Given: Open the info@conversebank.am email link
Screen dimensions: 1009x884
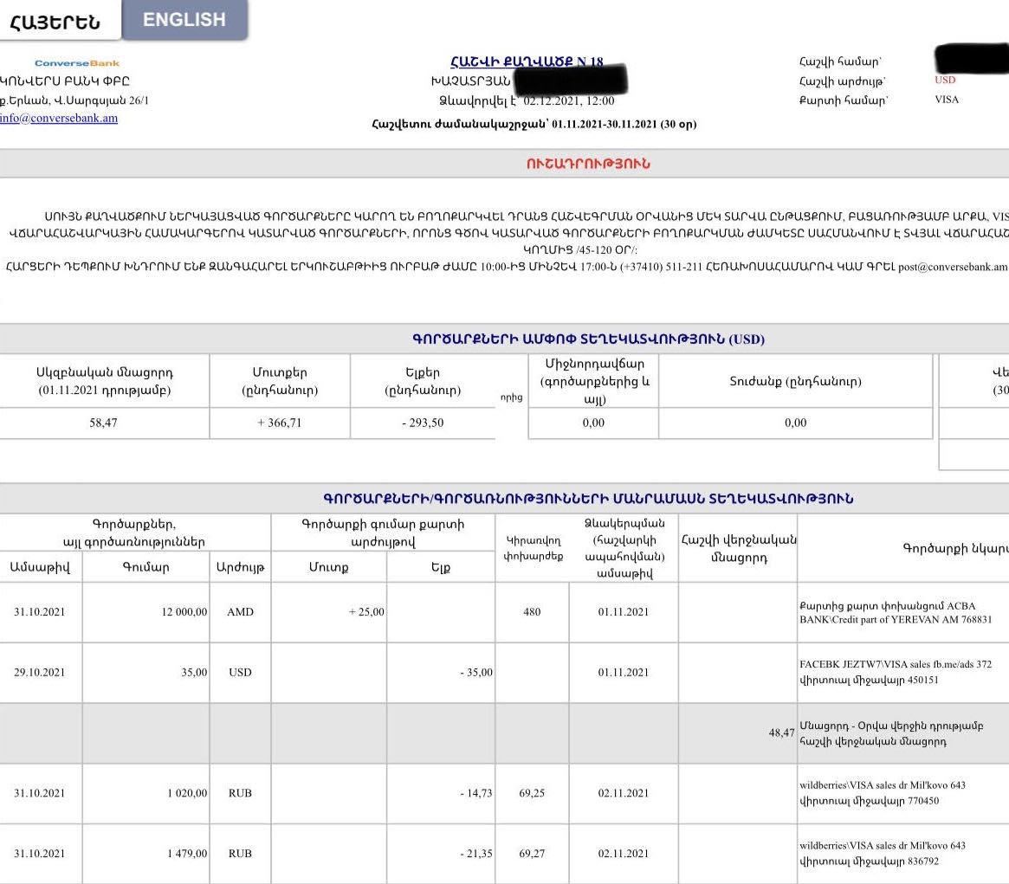Looking at the screenshot, I should (59, 119).
